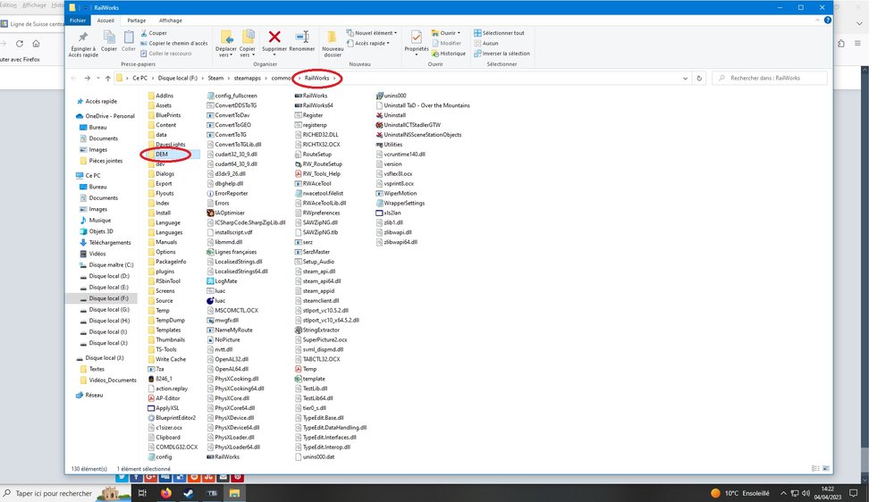Click Historique in the ribbon
Screen dimensions: 894x502
pos(448,54)
